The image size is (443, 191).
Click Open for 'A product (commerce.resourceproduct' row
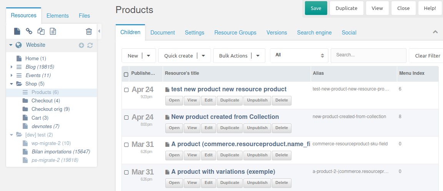(x=174, y=155)
